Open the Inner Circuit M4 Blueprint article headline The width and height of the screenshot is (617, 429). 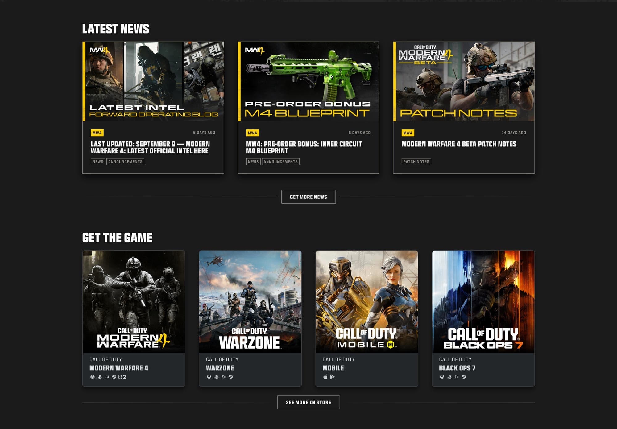304,148
